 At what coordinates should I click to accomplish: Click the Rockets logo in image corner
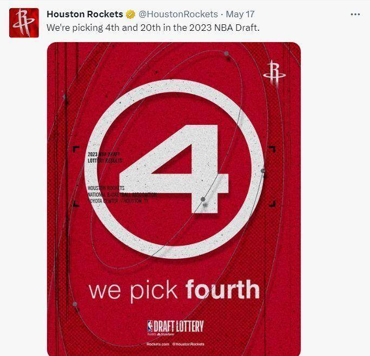[274, 73]
